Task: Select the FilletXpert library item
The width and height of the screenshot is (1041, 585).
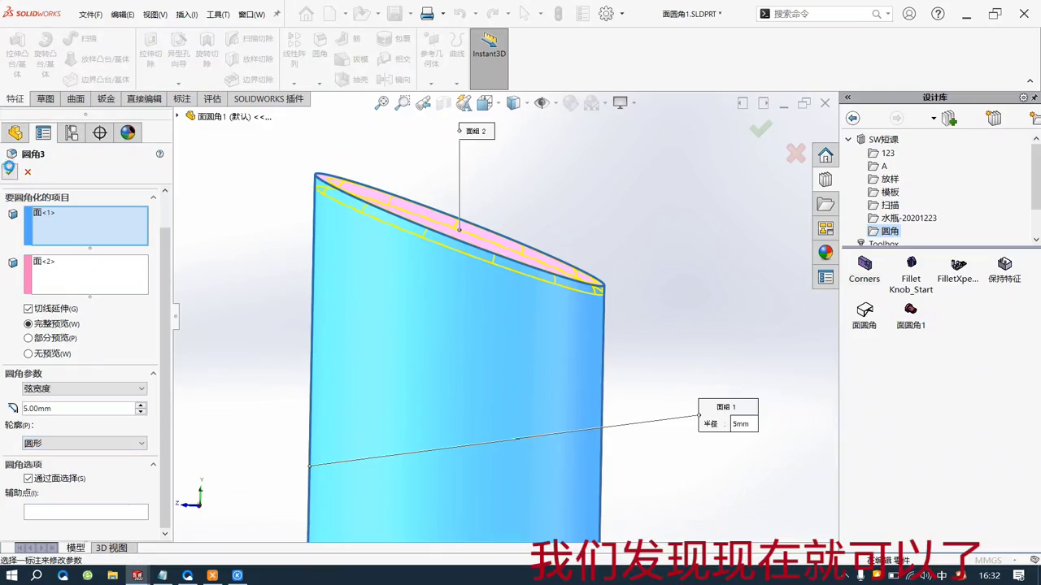Action: (x=958, y=269)
